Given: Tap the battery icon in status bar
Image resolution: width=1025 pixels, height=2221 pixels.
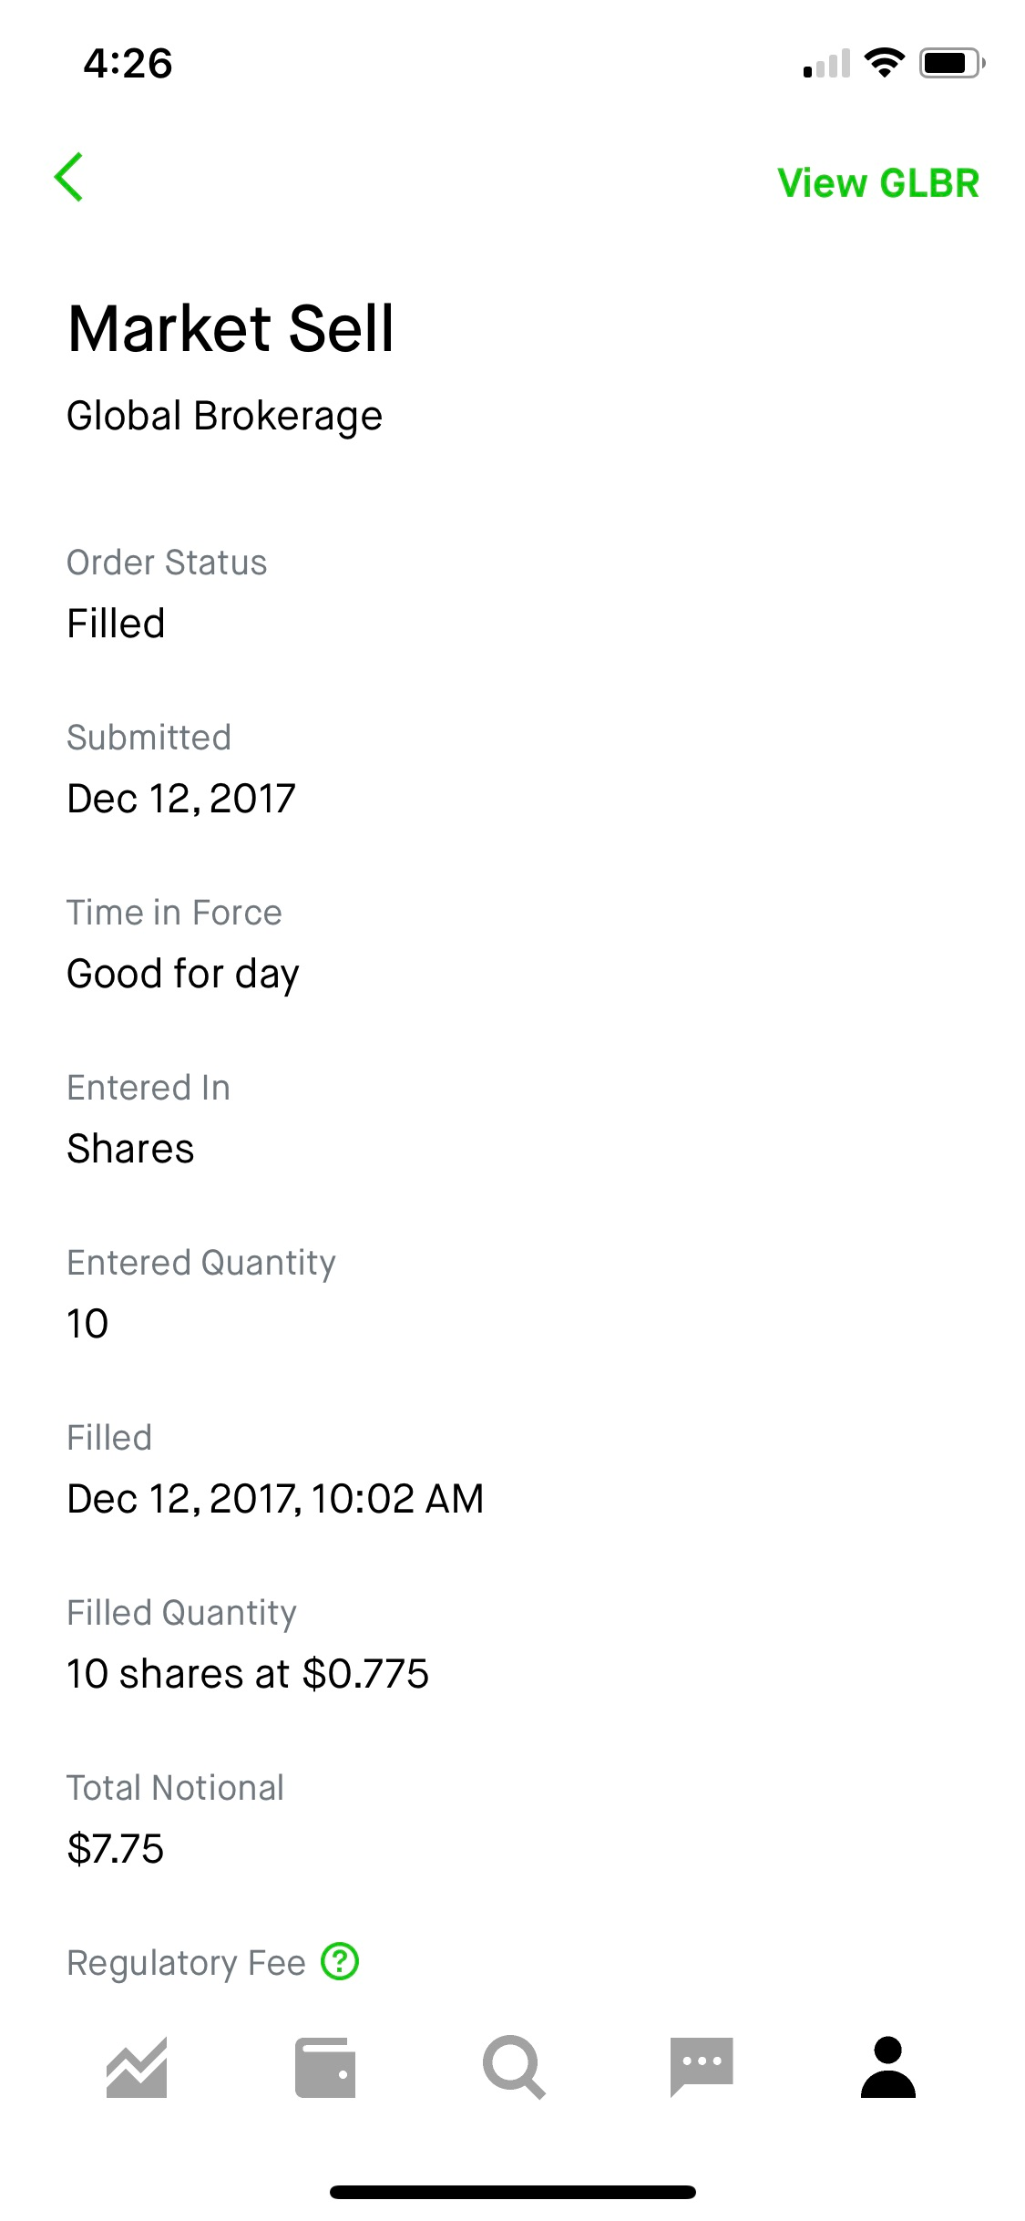Looking at the screenshot, I should (951, 63).
